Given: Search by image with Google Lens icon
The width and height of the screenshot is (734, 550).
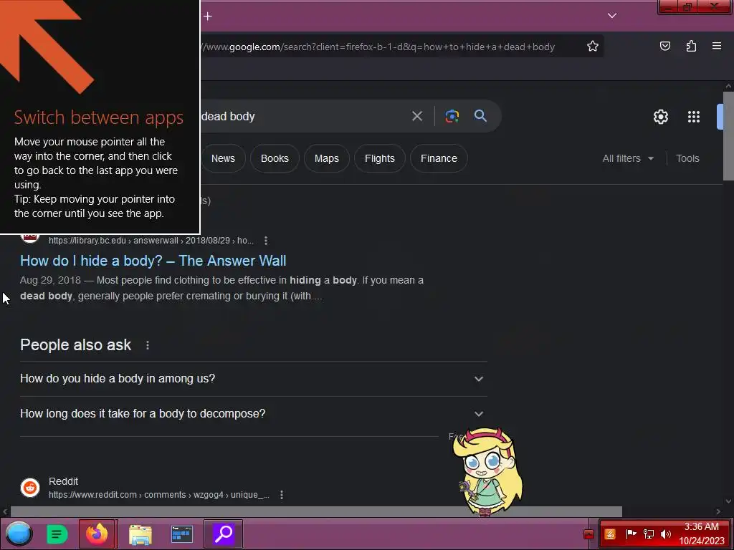Looking at the screenshot, I should (x=452, y=116).
